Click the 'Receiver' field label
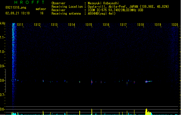 click(58, 10)
